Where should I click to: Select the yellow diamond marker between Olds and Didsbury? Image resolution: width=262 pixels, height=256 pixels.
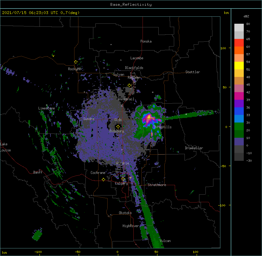pyautogui.click(x=118, y=127)
